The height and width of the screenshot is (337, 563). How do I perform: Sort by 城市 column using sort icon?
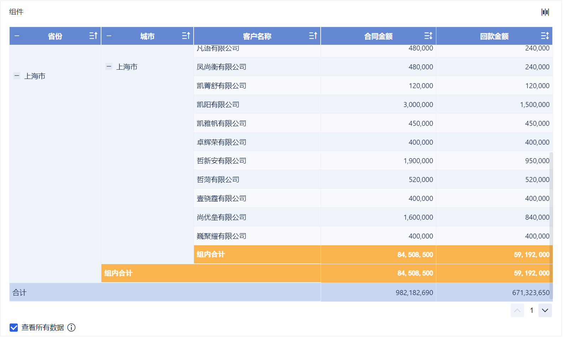(186, 36)
